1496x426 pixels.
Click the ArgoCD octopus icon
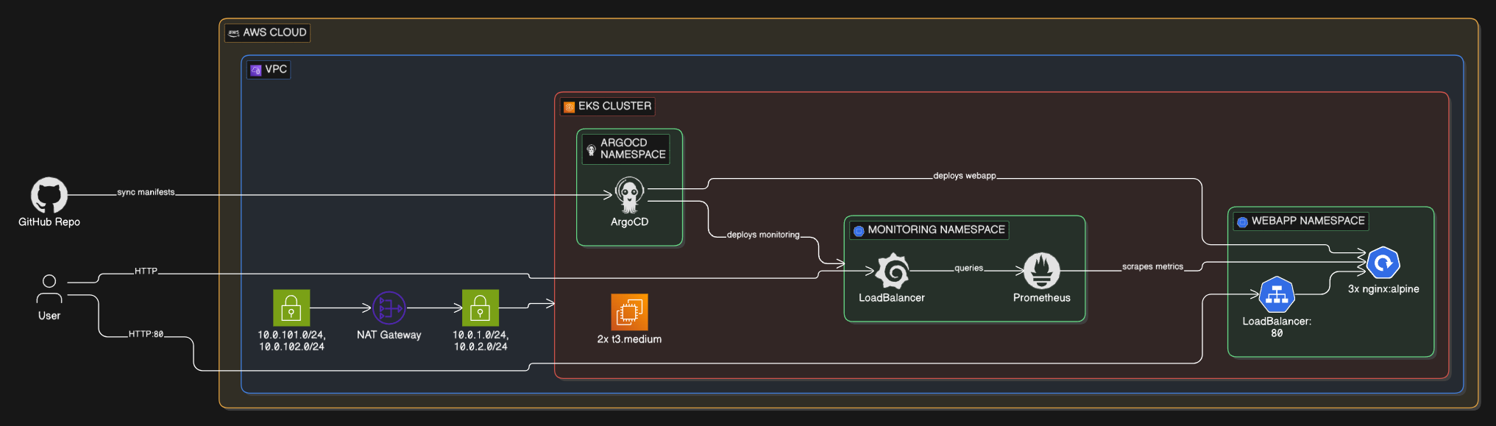629,195
